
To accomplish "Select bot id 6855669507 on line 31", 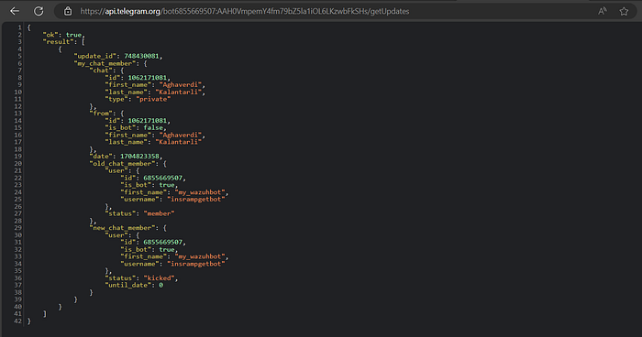I will [162, 242].
